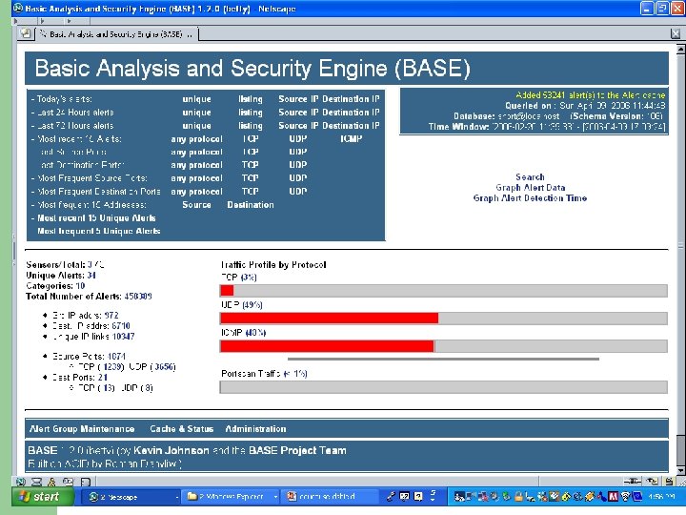Open Alert Group Maintenance

pyautogui.click(x=82, y=429)
